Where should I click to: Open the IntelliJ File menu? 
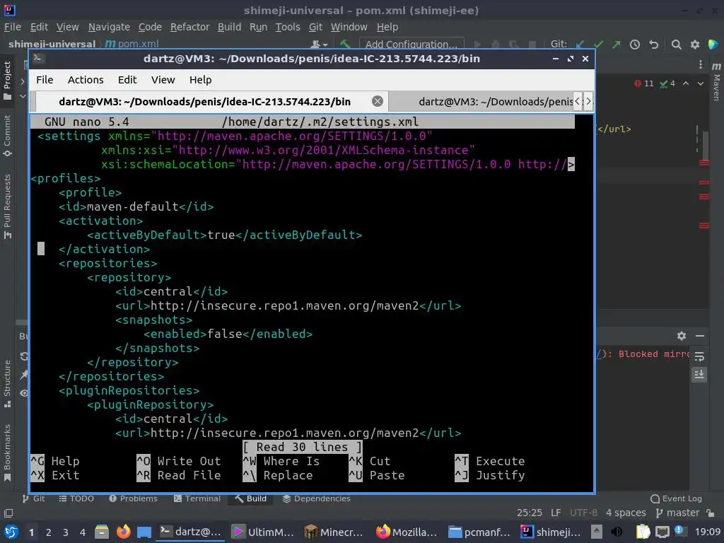point(13,28)
